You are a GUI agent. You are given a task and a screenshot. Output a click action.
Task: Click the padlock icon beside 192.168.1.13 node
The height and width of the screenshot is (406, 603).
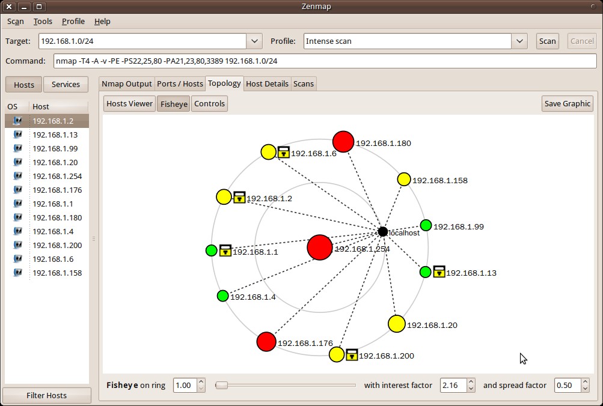point(439,271)
